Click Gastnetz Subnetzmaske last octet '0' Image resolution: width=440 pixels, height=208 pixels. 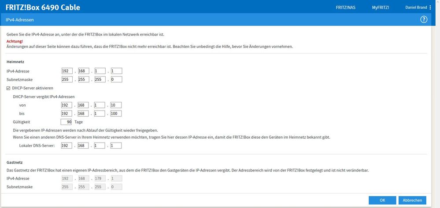[x=116, y=187]
